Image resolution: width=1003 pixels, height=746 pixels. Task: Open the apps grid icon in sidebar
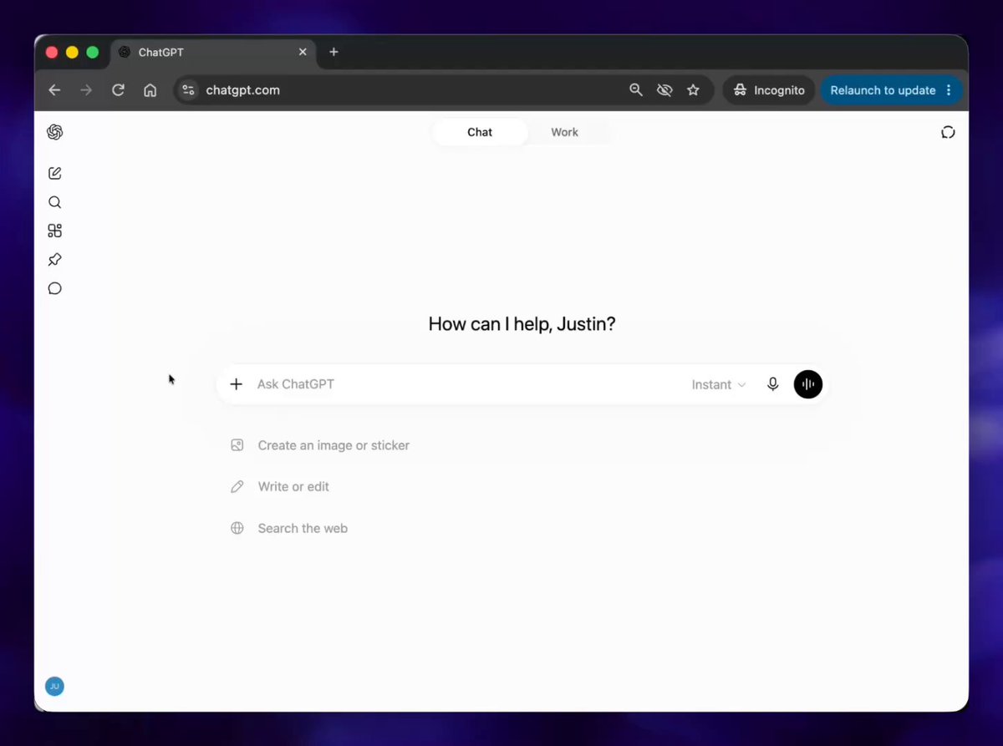coord(55,231)
